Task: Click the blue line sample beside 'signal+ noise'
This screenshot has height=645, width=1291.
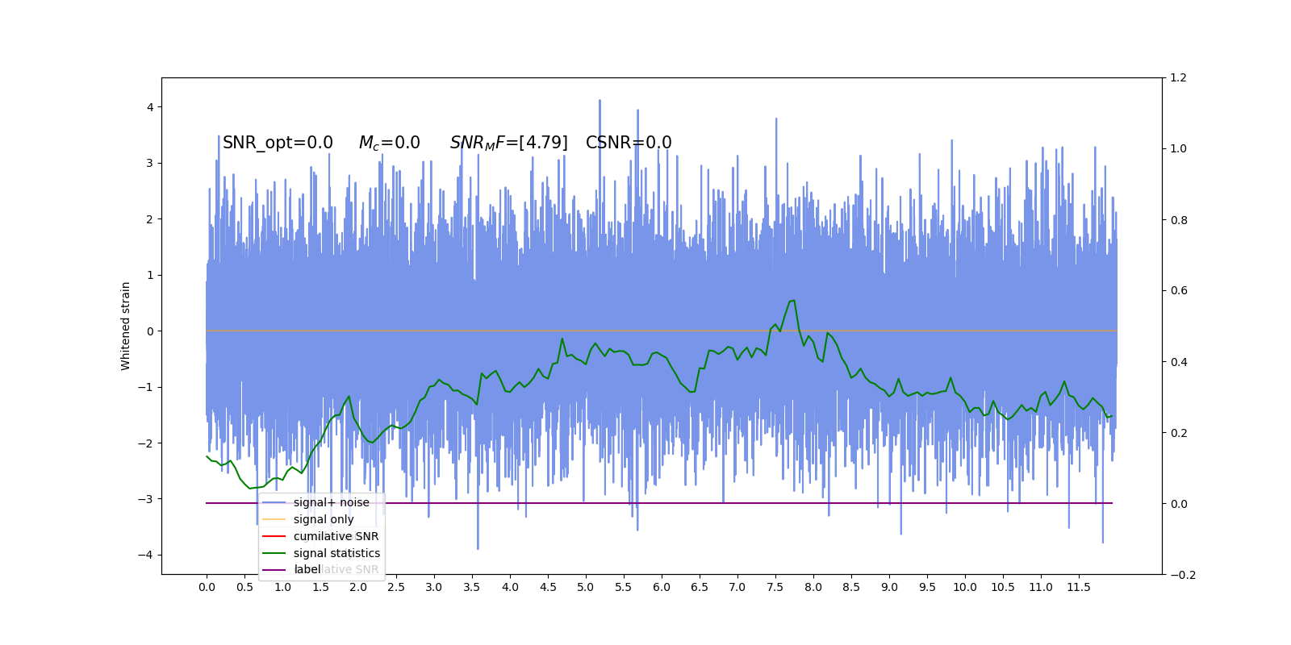Action: [x=274, y=502]
